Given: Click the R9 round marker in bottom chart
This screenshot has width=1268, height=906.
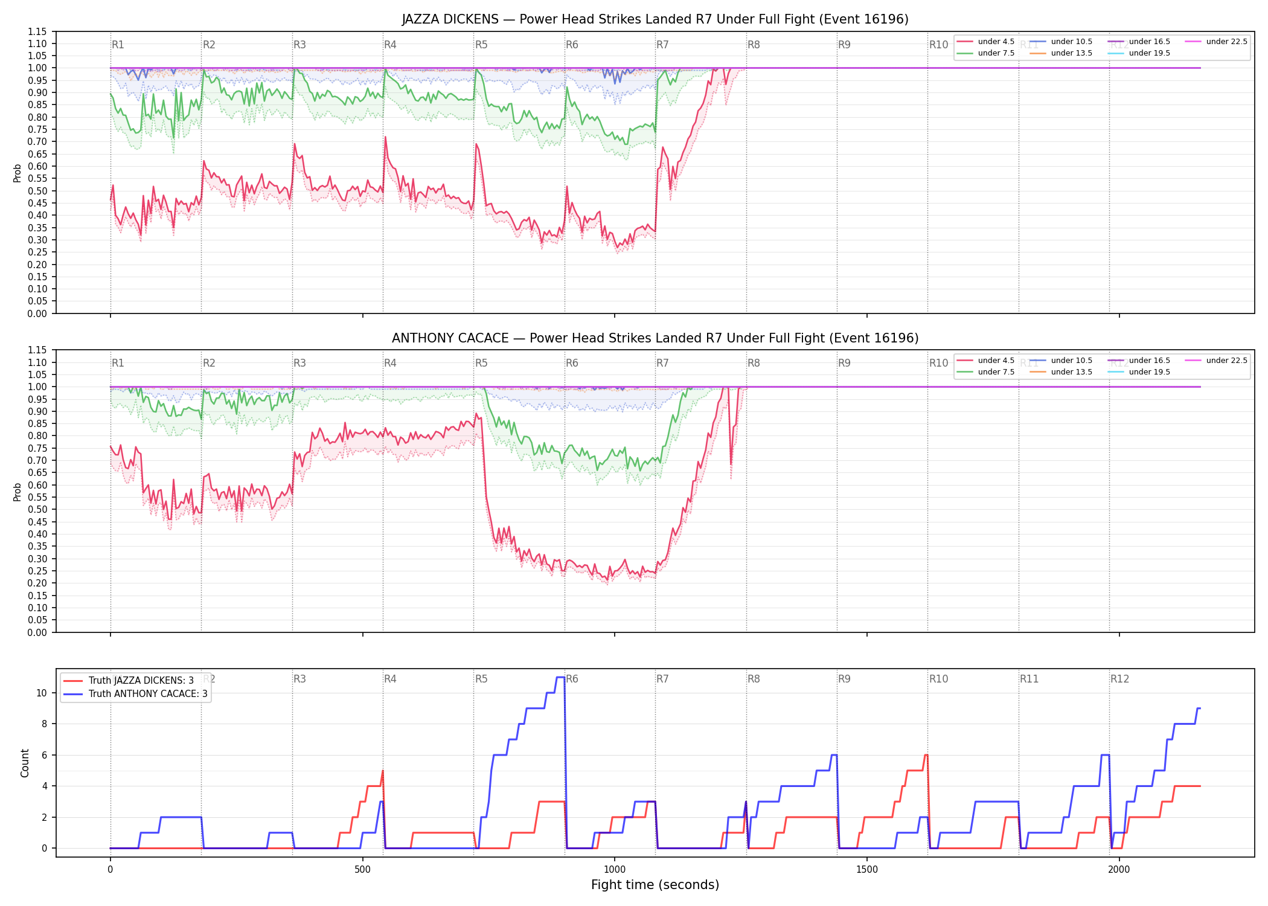Looking at the screenshot, I should pos(844,679).
